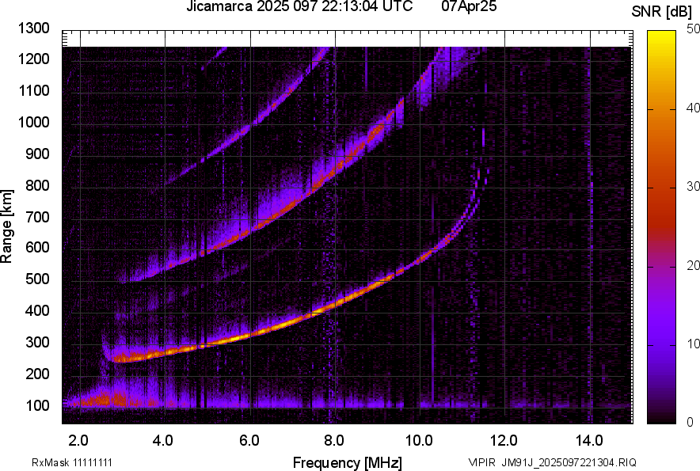Click the 14.0 frequency tick label

coord(589,441)
